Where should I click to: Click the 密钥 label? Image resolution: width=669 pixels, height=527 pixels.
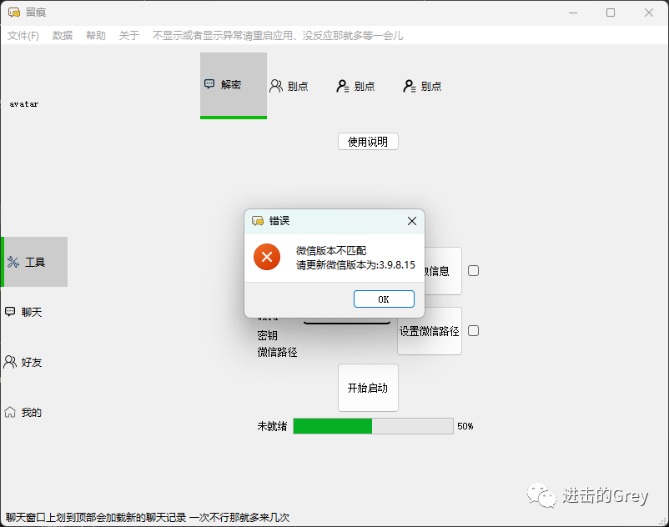click(x=268, y=335)
